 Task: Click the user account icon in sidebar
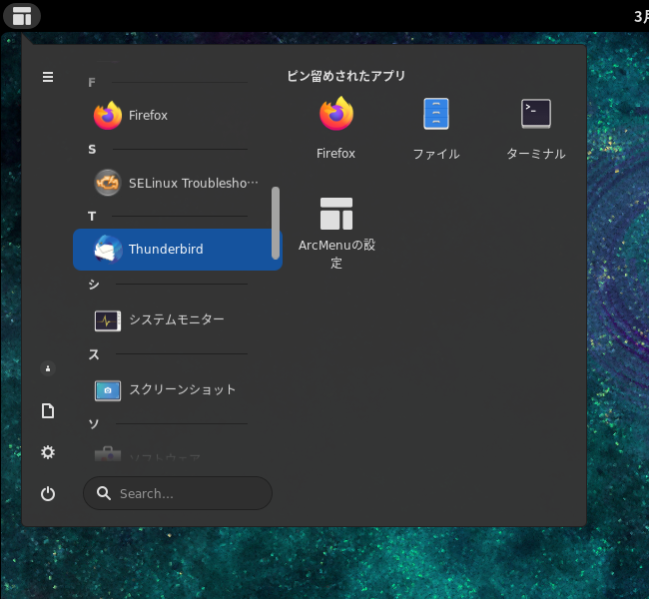coord(48,368)
